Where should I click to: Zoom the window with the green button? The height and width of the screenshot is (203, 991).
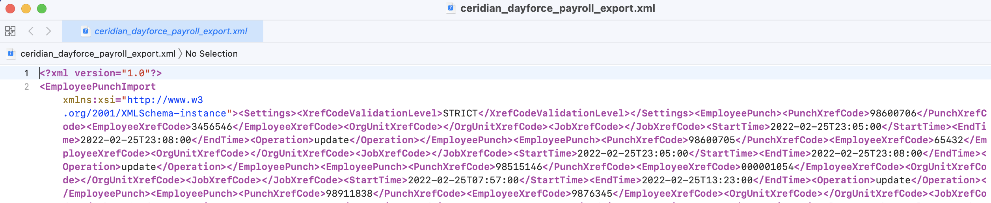point(42,9)
